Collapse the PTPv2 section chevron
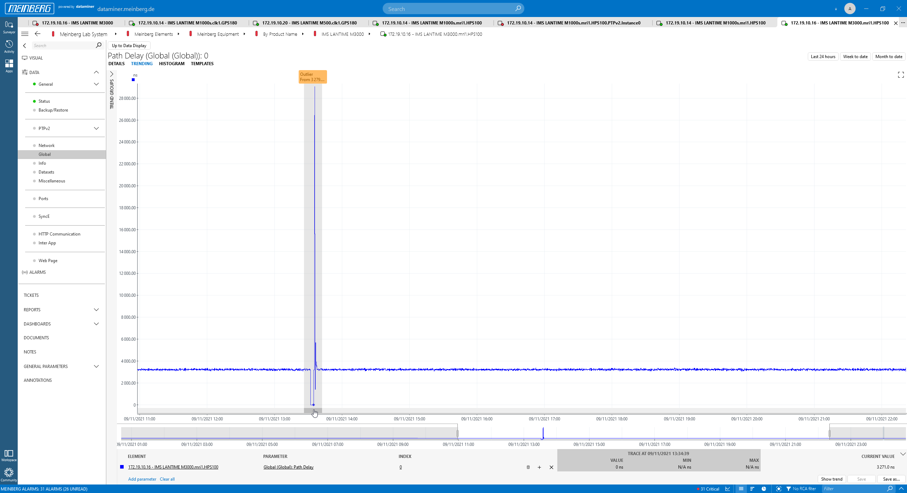Screen dimensions: 907x493 (96, 129)
